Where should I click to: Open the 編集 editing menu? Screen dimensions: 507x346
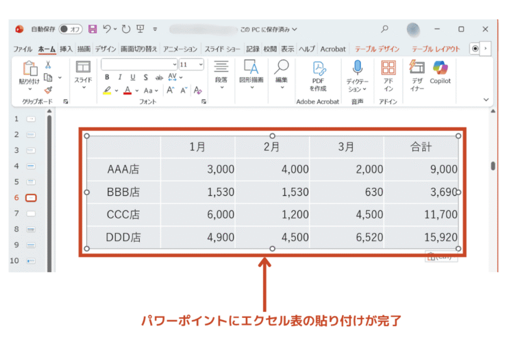[282, 75]
